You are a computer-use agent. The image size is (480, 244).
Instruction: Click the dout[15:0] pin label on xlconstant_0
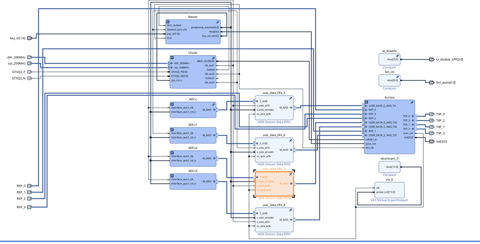point(392,167)
